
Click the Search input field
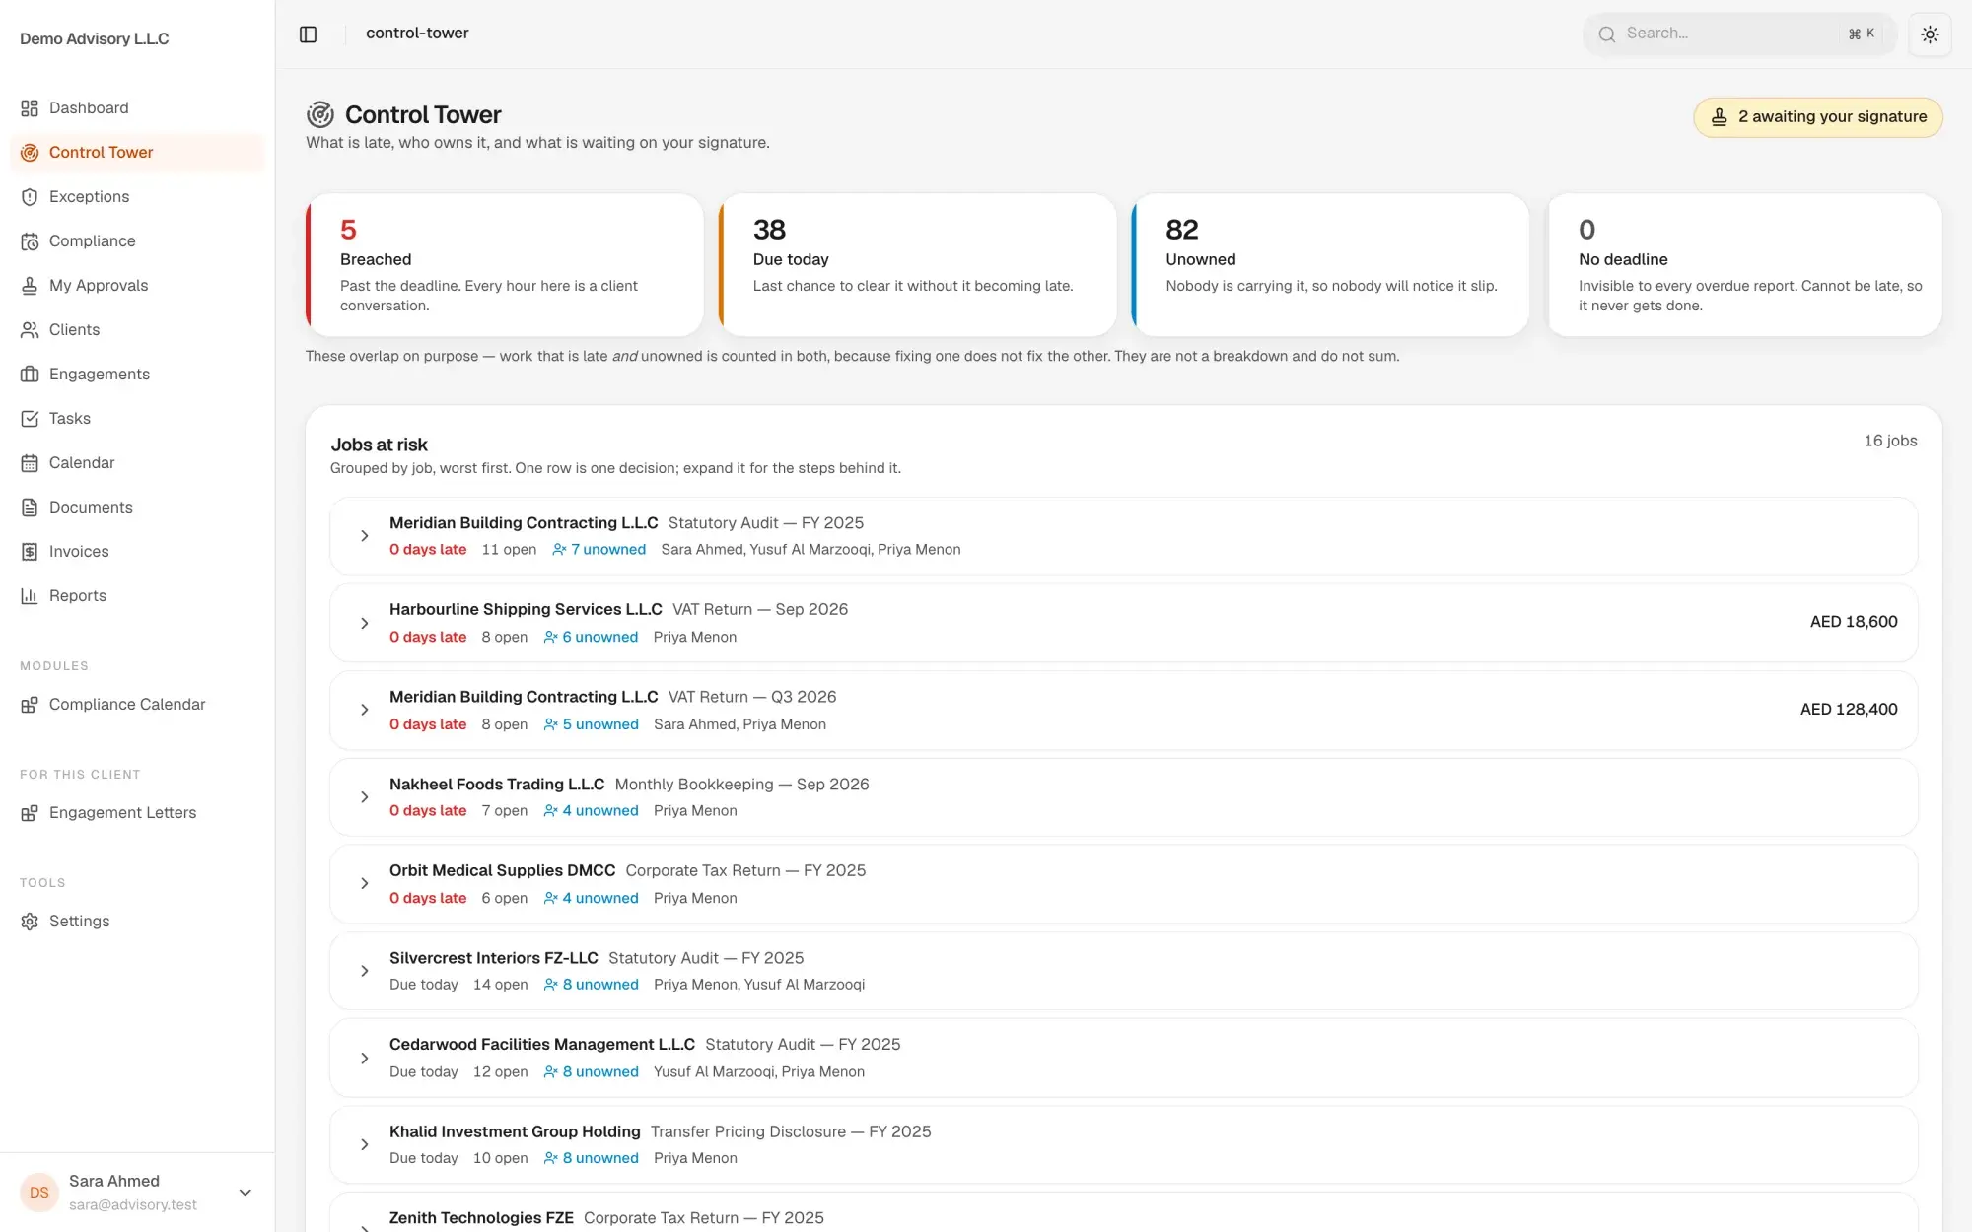coord(1740,34)
